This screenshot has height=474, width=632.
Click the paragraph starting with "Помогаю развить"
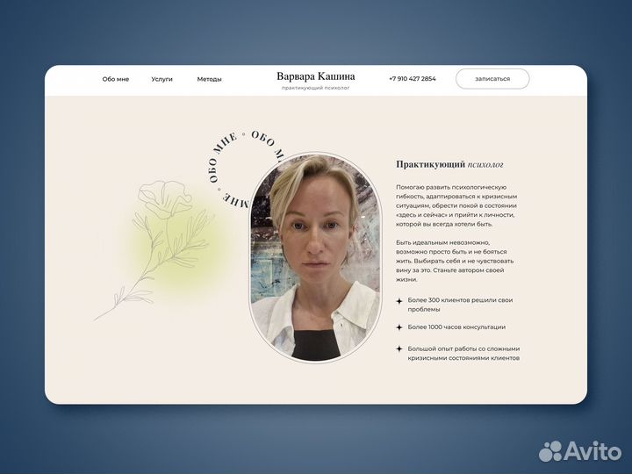456,205
